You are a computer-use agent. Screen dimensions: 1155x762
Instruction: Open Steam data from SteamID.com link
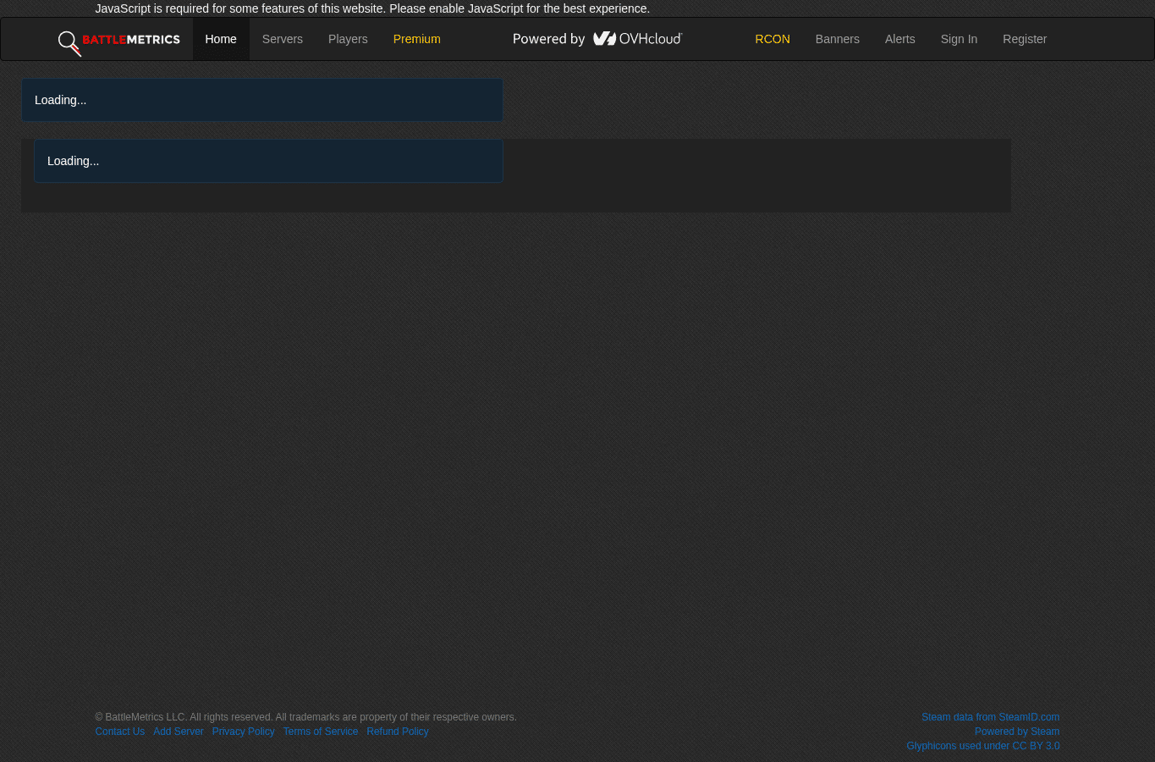990,717
